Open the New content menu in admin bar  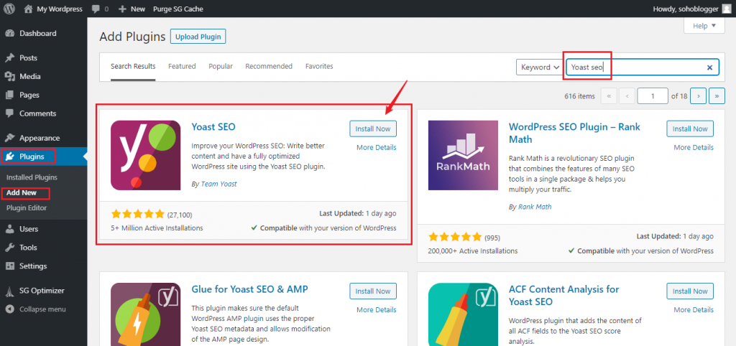tap(131, 9)
